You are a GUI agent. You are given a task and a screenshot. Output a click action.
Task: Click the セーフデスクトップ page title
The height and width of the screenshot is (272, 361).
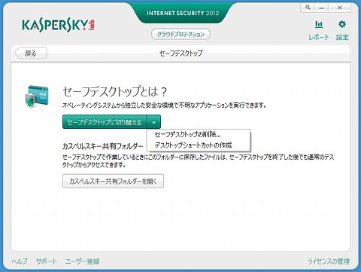click(x=180, y=53)
